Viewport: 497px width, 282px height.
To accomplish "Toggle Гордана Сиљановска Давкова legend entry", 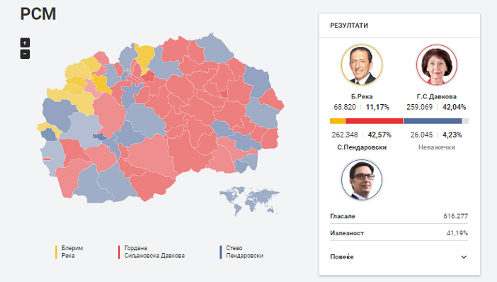I will click(152, 252).
